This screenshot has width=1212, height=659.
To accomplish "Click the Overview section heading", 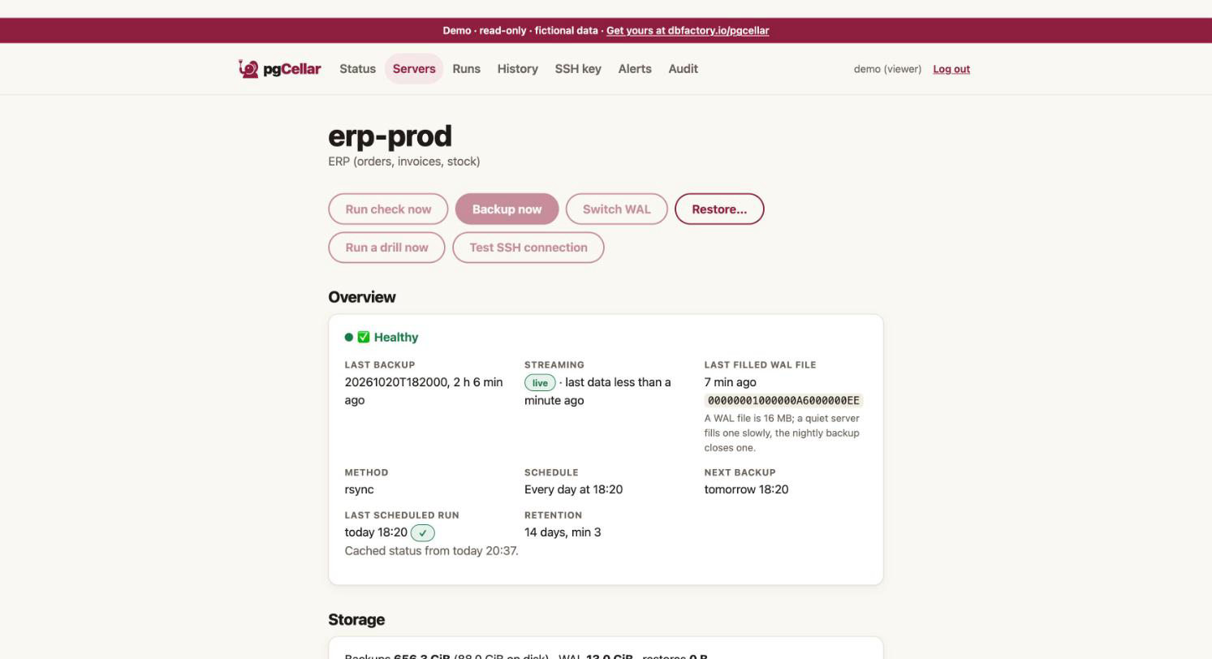I will tap(362, 297).
